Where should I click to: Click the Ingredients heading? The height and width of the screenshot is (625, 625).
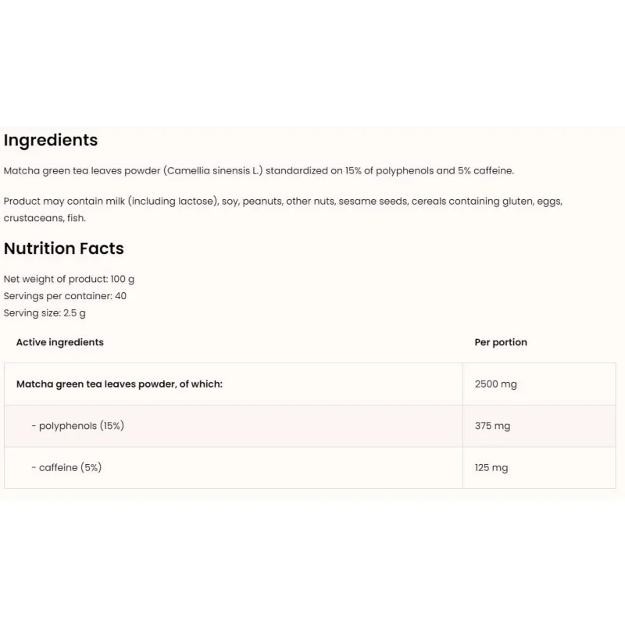[51, 141]
